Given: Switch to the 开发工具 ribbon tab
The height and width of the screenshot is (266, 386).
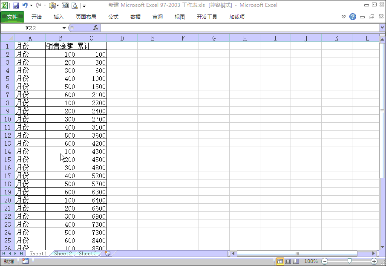Looking at the screenshot, I should coord(207,17).
